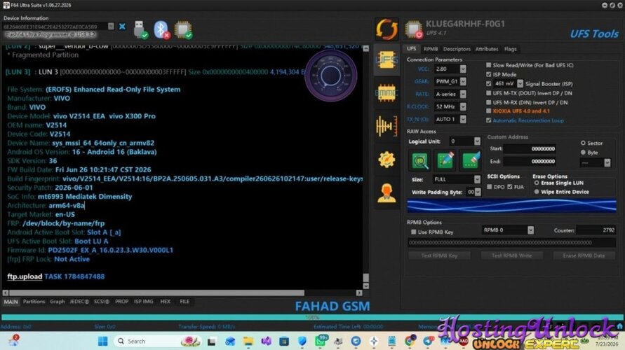Click the KLUEG4RHHF chip power icon

pos(414,29)
